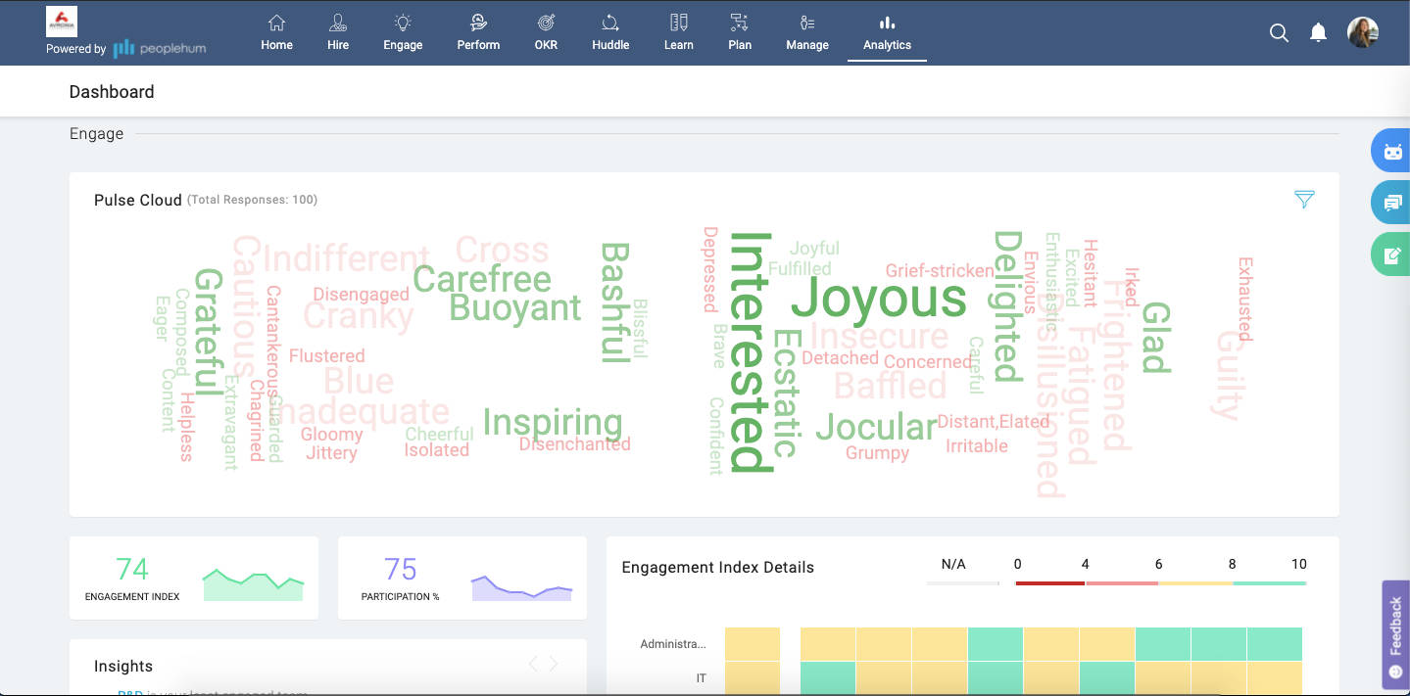
Task: Show the next insight with right chevron
Action: point(554,663)
